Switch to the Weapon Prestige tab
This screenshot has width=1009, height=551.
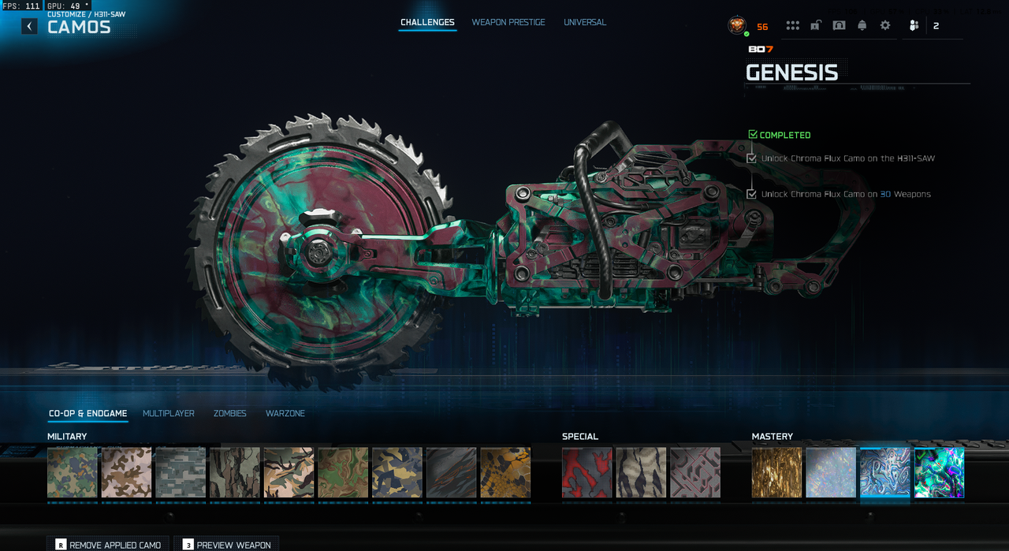[x=508, y=22]
